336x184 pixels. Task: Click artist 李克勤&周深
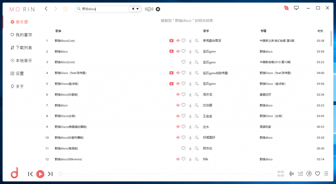[212, 41]
